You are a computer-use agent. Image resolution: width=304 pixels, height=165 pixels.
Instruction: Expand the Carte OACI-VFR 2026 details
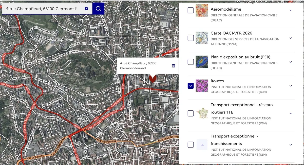point(291,38)
